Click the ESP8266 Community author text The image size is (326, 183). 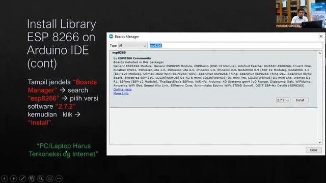pos(134,58)
